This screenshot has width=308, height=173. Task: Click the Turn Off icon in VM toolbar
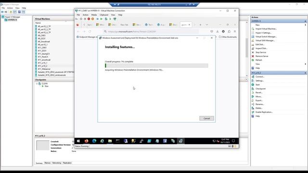(85, 19)
